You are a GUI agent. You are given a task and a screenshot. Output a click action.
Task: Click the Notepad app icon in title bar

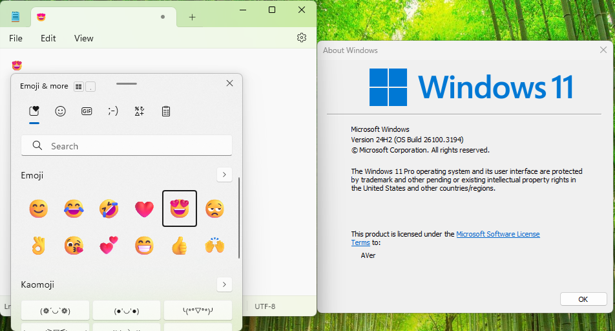point(16,17)
